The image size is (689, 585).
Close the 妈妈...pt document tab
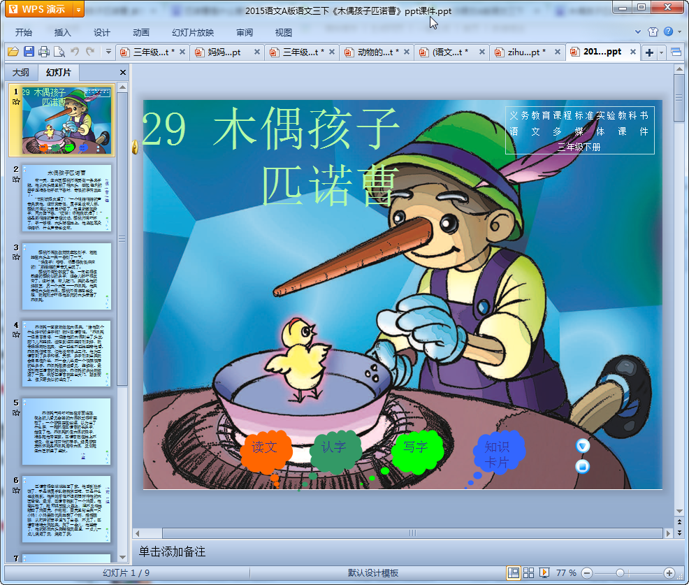(x=257, y=52)
